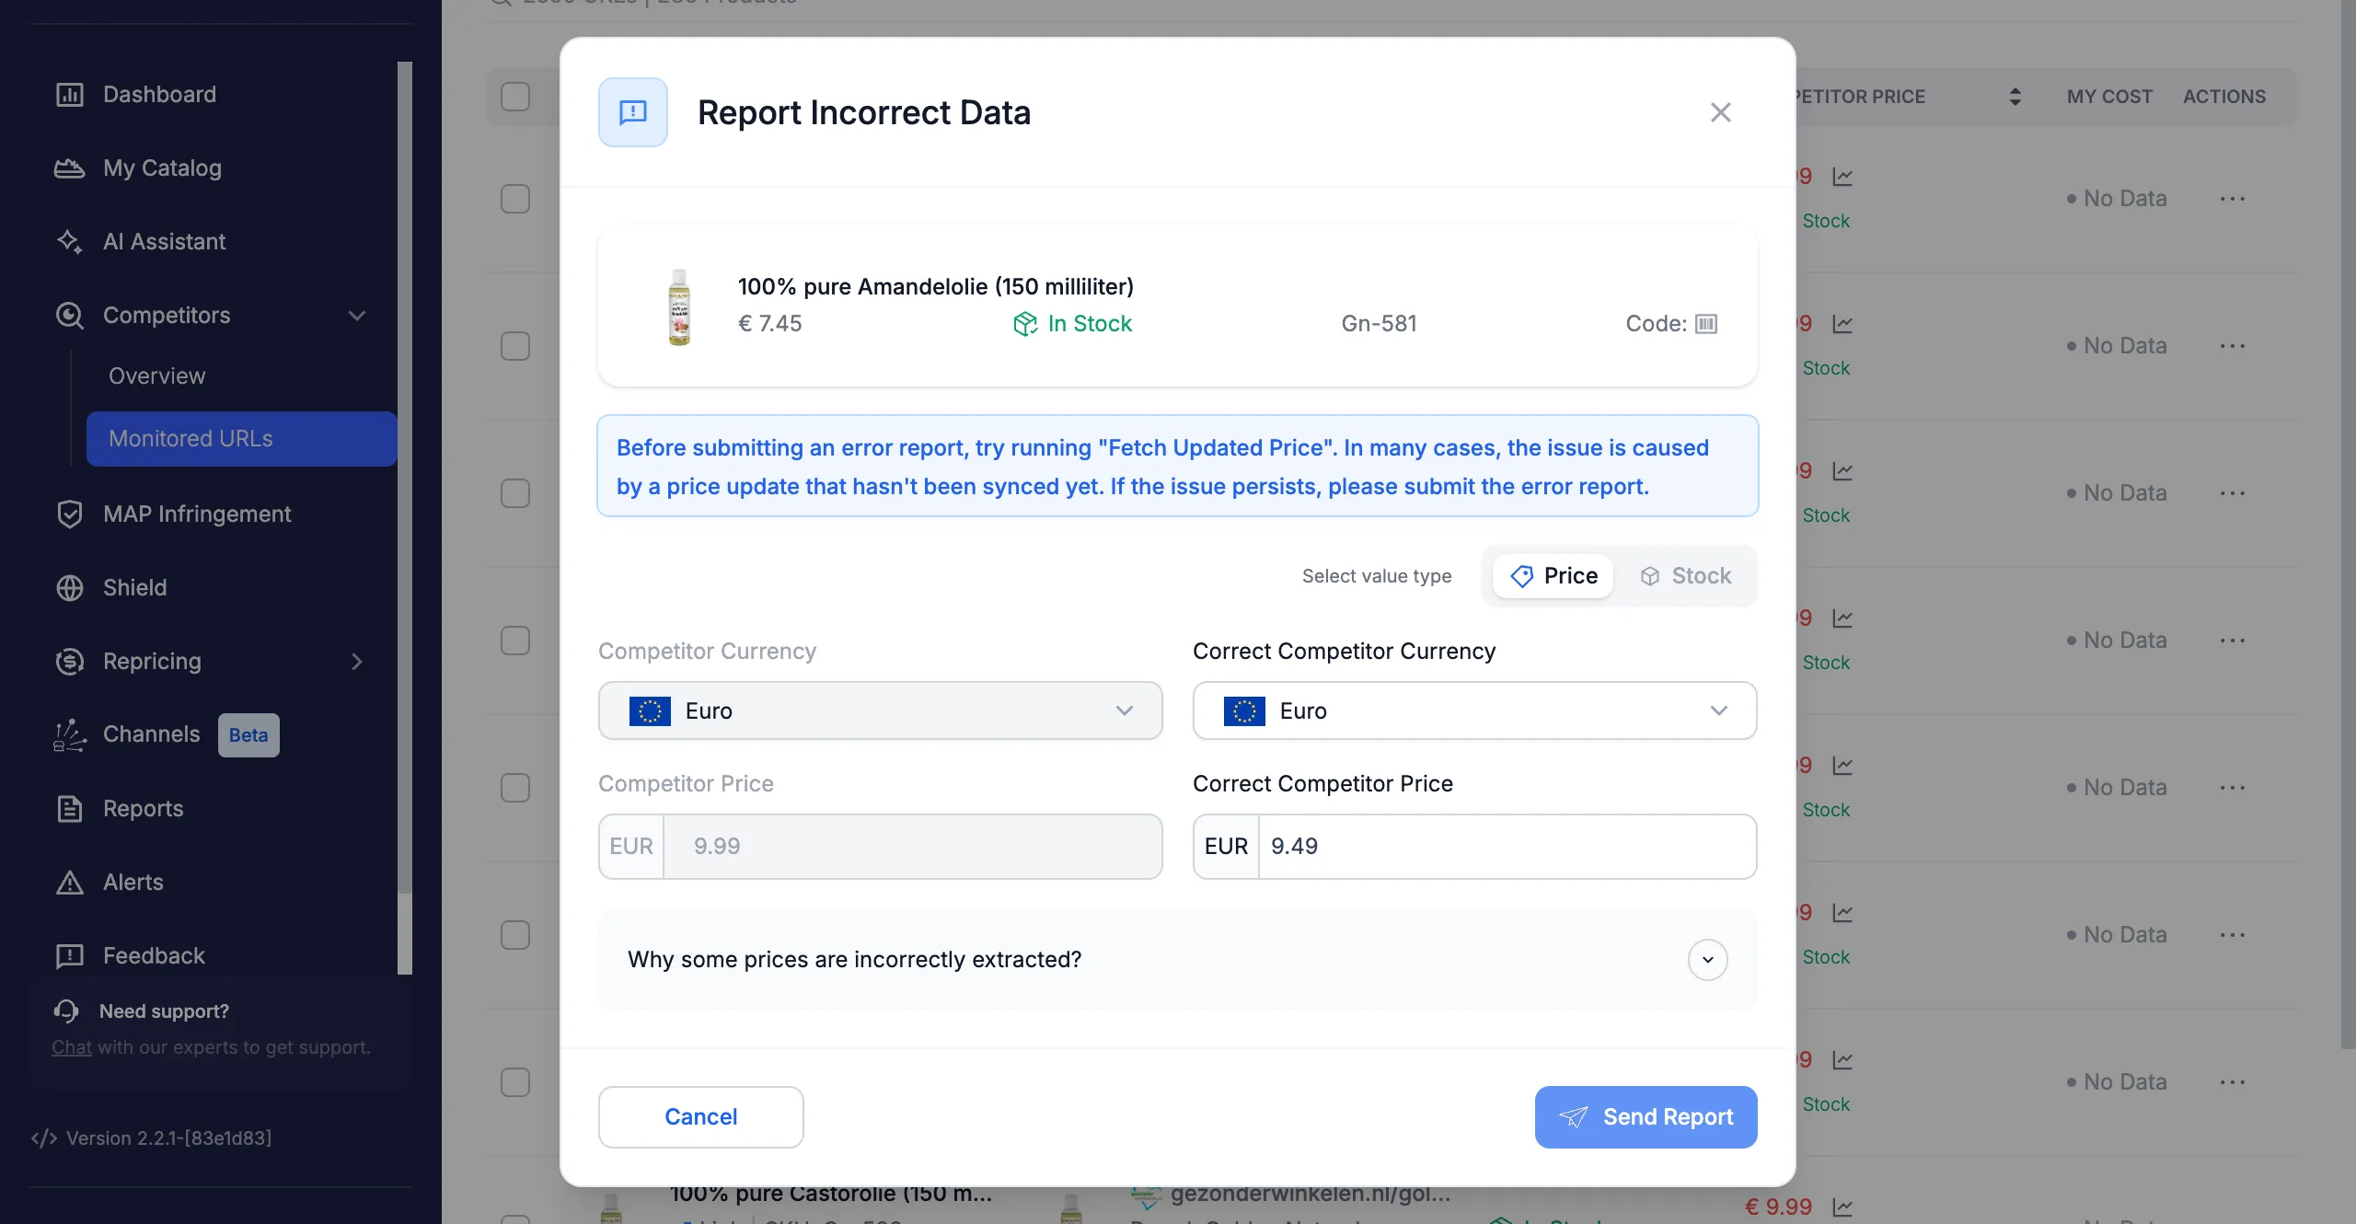The height and width of the screenshot is (1224, 2356).
Task: Open Competitor Currency Euro dropdown
Action: tap(881, 710)
